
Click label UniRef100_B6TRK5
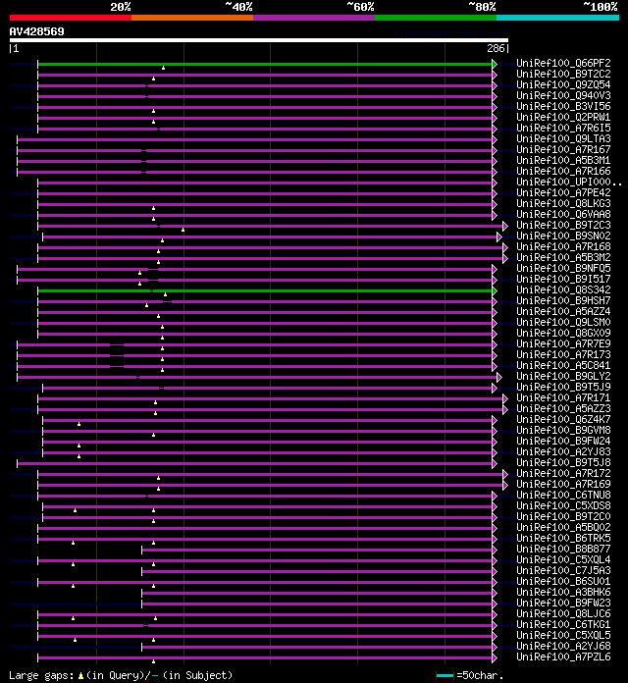(563, 538)
